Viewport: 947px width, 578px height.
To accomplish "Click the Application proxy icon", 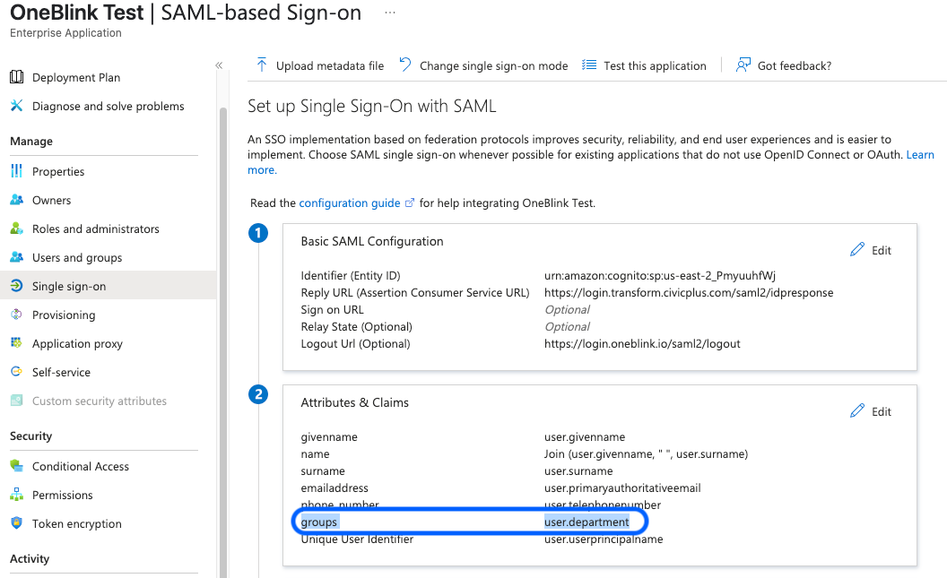I will click(17, 342).
